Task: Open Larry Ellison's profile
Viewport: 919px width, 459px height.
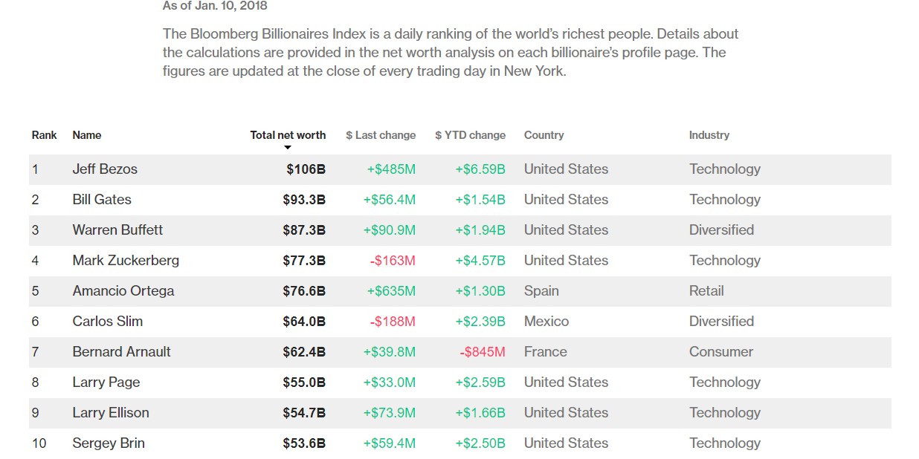Action: (x=111, y=413)
